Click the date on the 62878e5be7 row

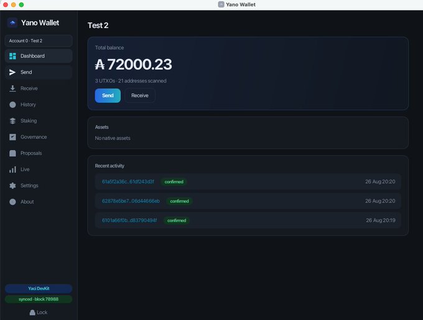point(380,201)
